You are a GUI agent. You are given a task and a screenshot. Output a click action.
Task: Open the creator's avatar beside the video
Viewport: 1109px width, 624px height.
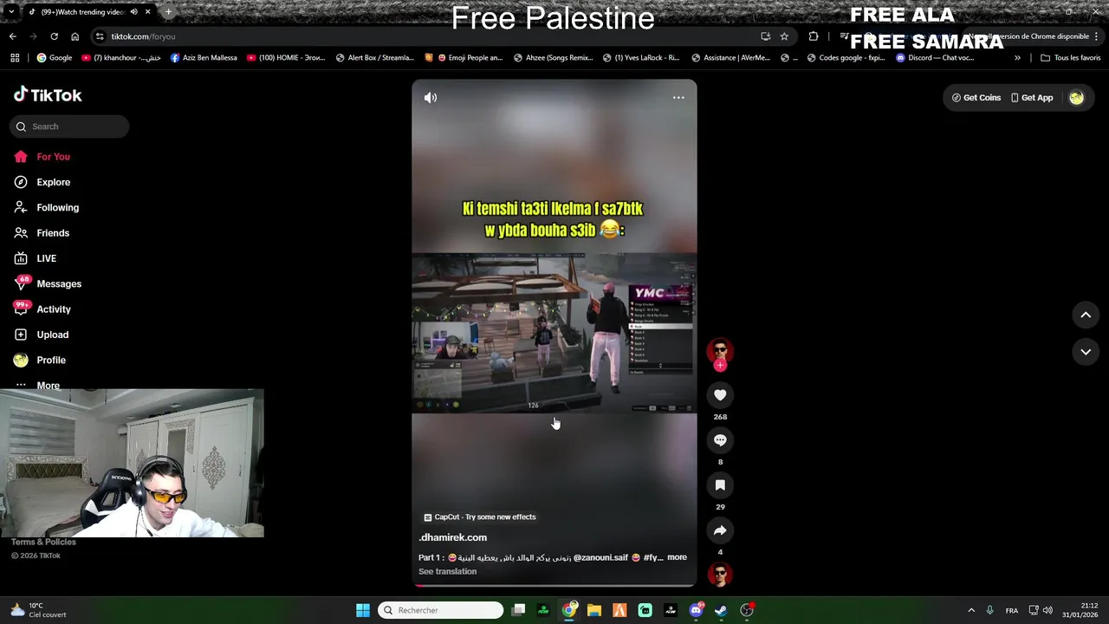click(720, 349)
